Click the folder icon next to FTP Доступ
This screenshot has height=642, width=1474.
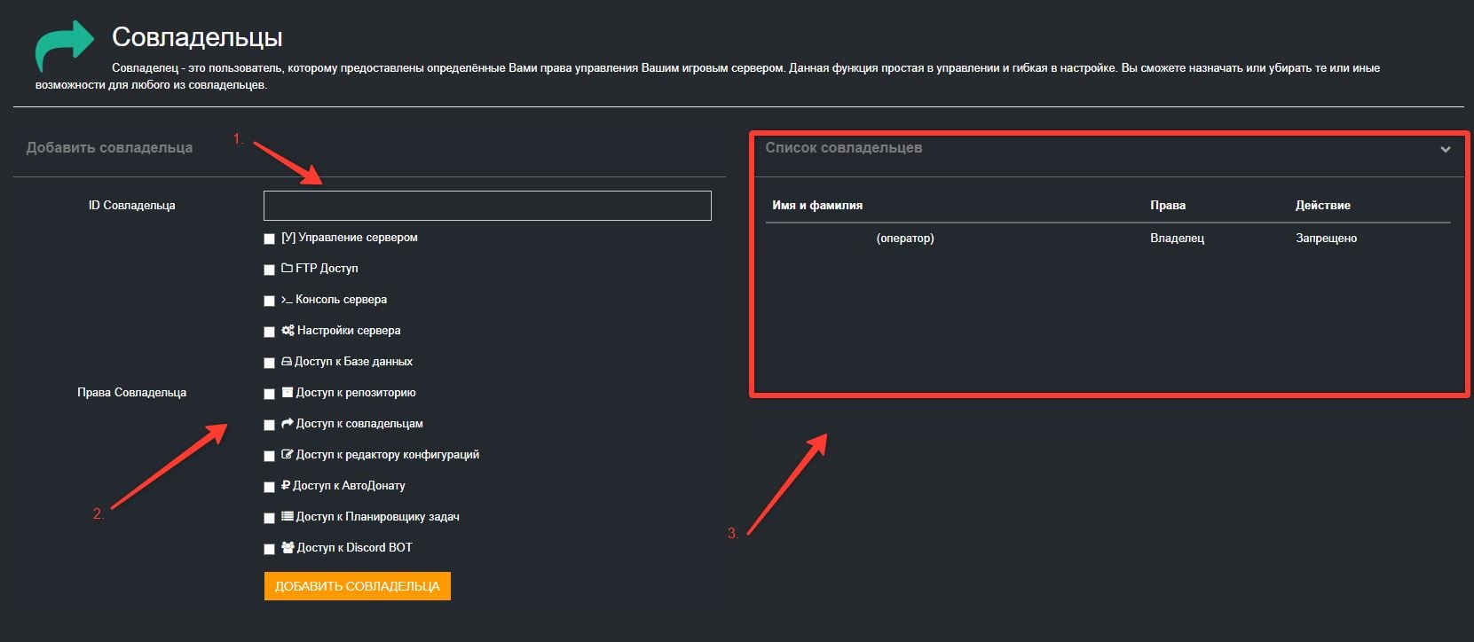point(287,268)
